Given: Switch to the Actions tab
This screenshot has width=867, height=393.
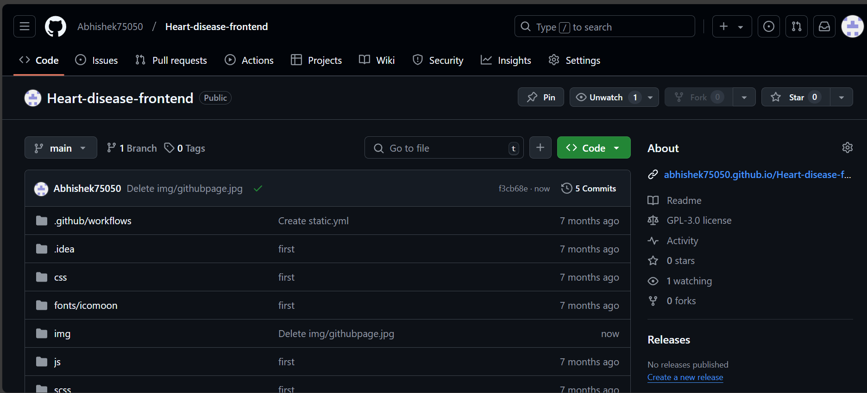Looking at the screenshot, I should click(x=249, y=60).
